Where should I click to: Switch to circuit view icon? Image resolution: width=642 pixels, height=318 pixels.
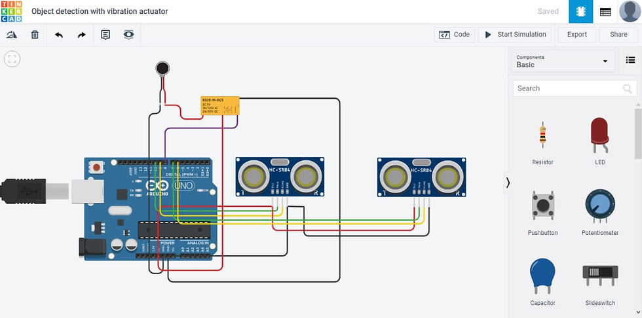580,11
